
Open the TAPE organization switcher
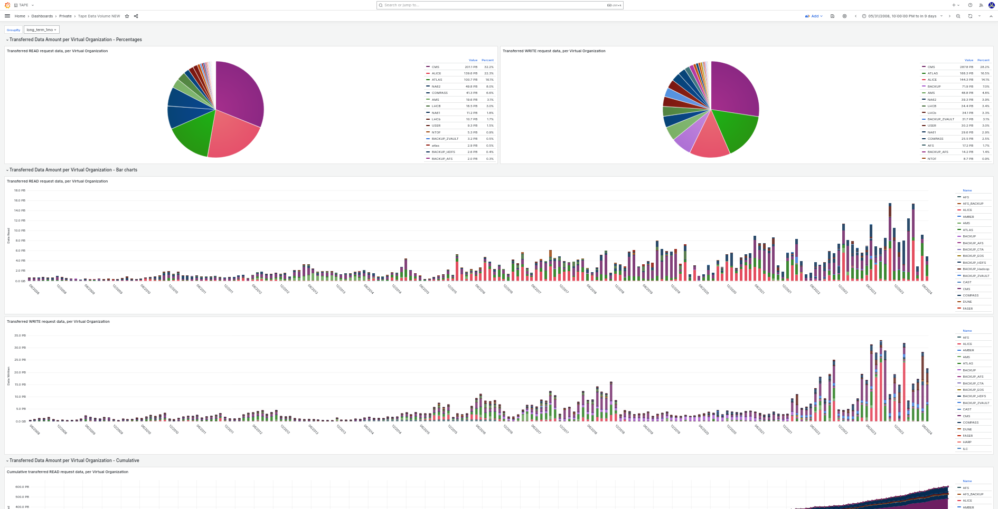[25, 5]
